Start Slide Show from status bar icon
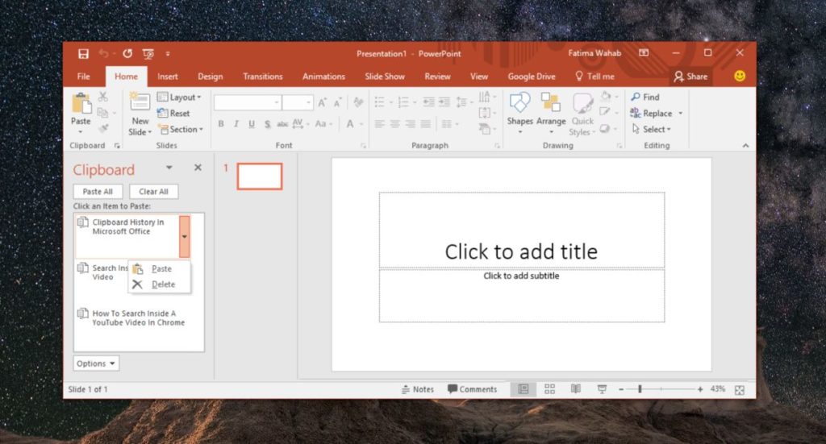This screenshot has width=826, height=444. [x=601, y=389]
